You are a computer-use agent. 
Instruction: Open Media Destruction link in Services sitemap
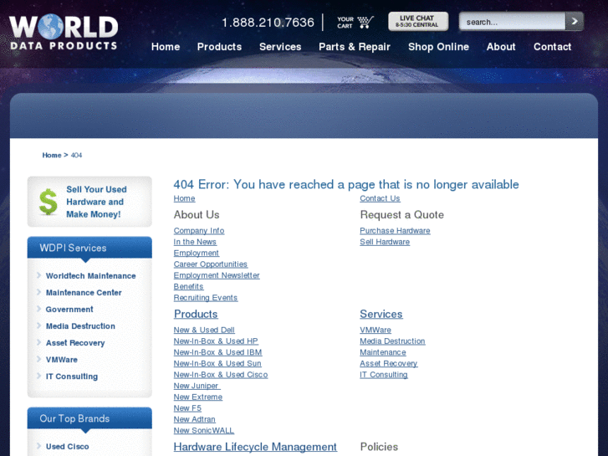point(392,341)
